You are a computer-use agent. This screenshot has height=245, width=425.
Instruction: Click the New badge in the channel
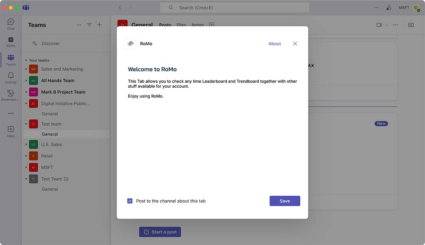(x=381, y=123)
